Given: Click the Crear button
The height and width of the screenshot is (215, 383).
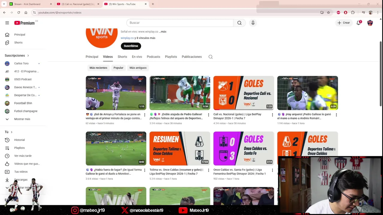Looking at the screenshot, I should [x=344, y=23].
